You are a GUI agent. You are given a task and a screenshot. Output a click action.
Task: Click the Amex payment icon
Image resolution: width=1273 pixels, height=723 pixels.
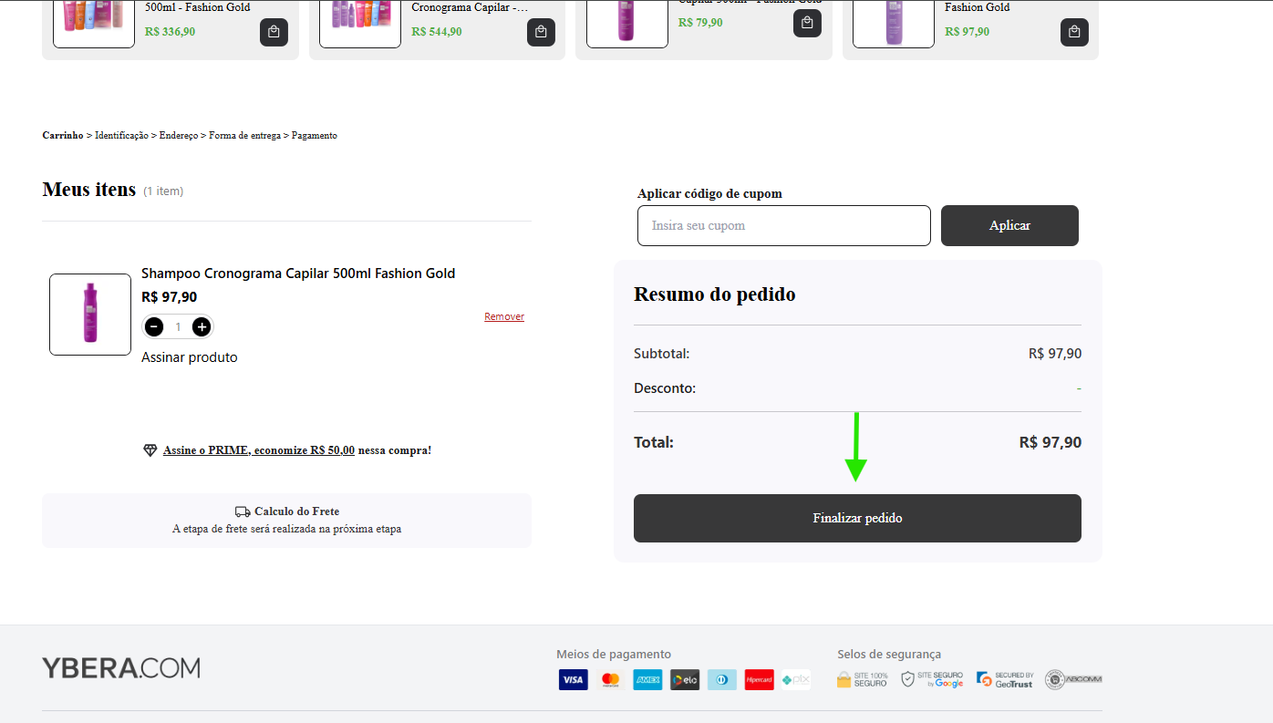coord(647,679)
